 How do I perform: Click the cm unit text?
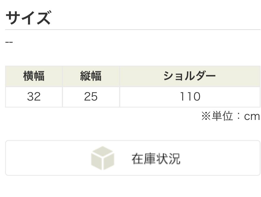pyautogui.click(x=252, y=117)
